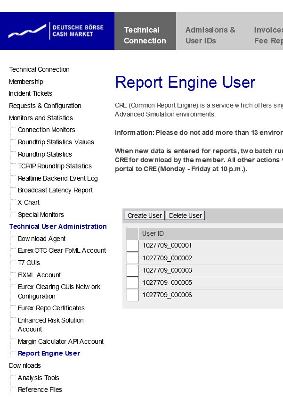Viewport: 283px width, 398px height.
Task: Go to Membership in the sidebar
Action: (x=26, y=82)
